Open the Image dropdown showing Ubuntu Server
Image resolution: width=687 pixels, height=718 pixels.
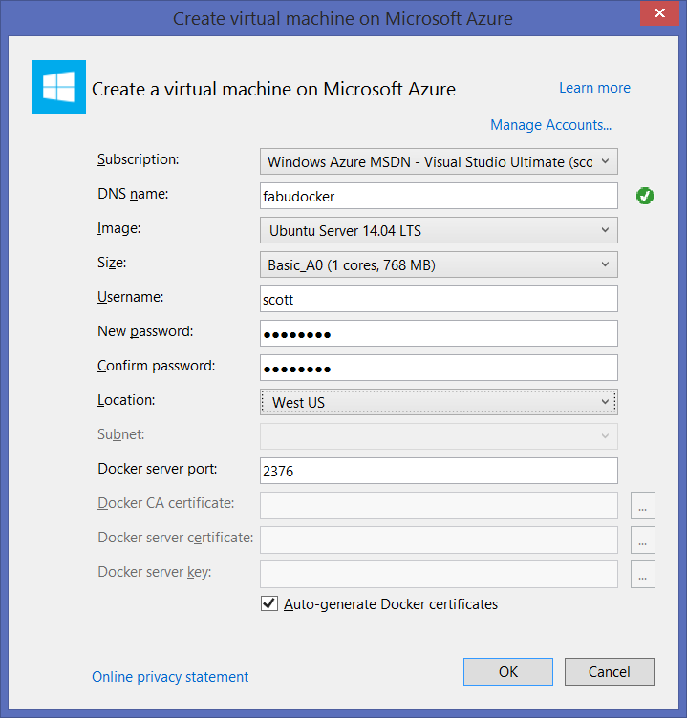[439, 230]
